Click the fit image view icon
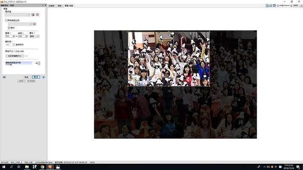 click(x=271, y=6)
